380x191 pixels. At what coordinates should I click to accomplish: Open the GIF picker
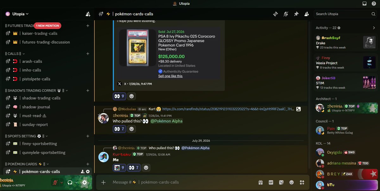(271, 182)
